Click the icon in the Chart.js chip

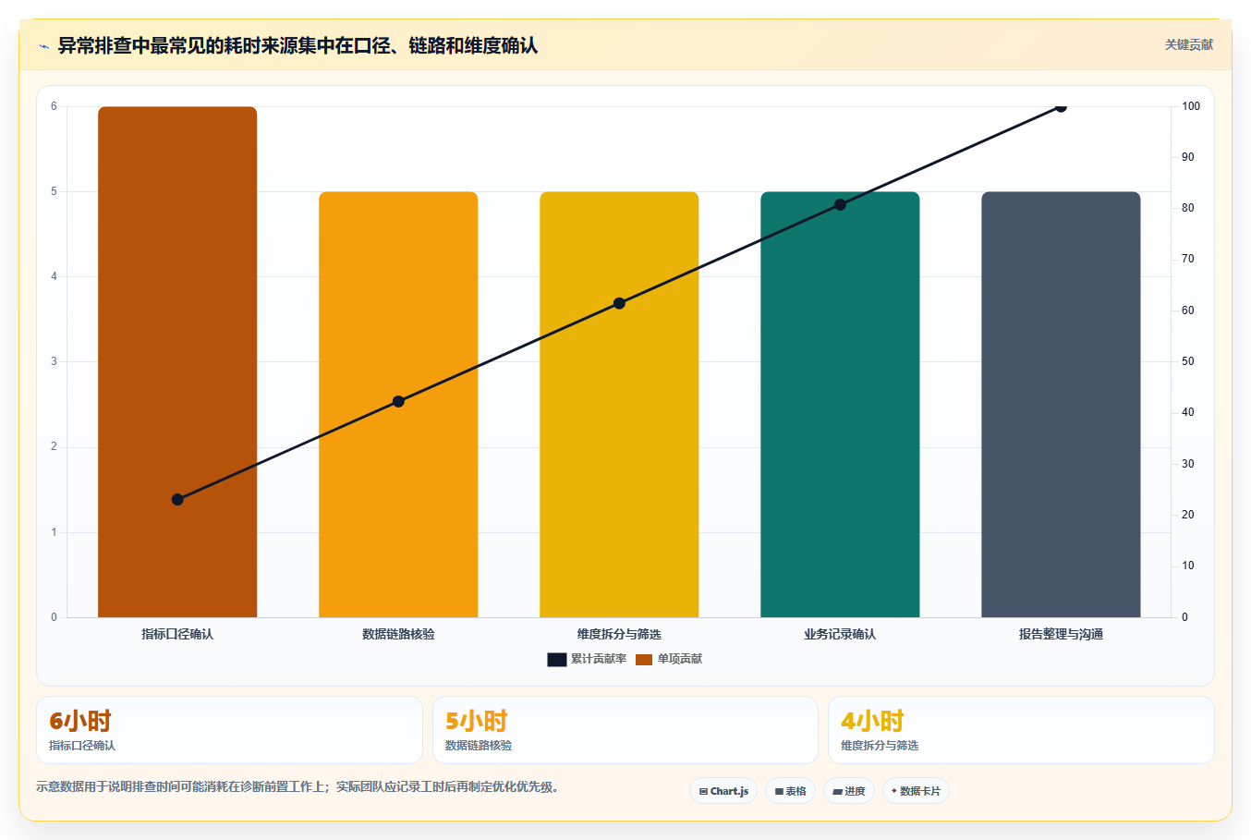click(x=703, y=792)
